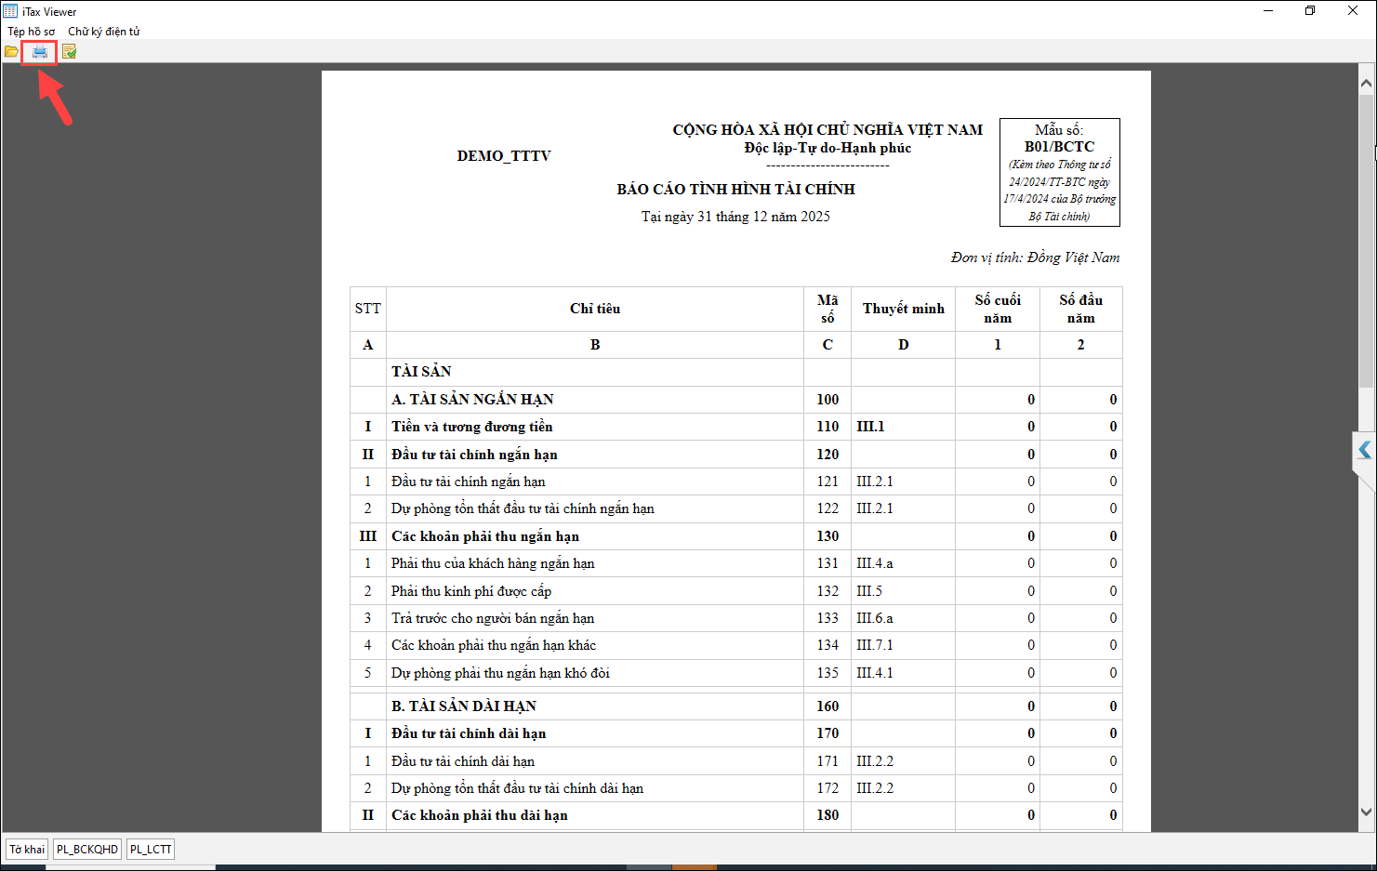
Task: Click the open folder toolbar icon
Action: [x=11, y=52]
